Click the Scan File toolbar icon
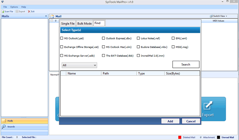Screen dimensions: 239x140 coord(3,11)
